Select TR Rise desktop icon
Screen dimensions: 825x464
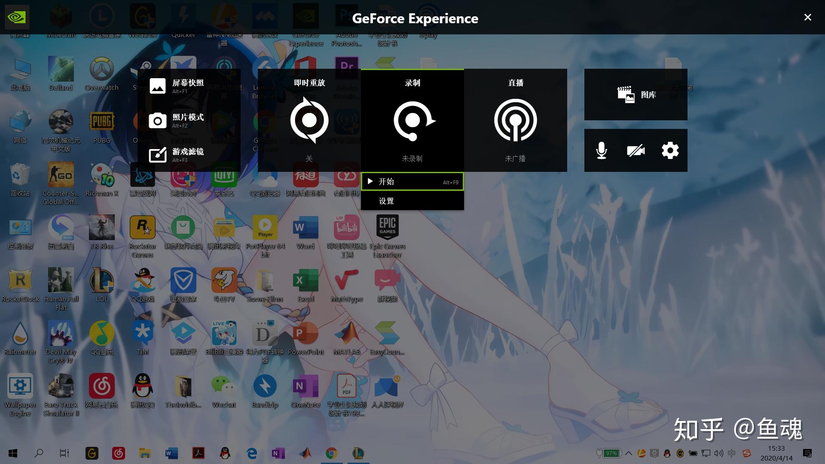point(102,232)
